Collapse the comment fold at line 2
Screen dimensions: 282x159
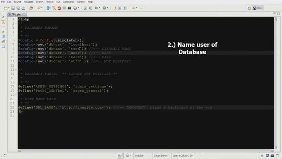tap(16, 23)
